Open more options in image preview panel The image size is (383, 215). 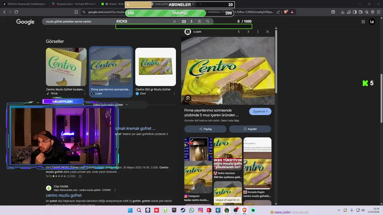[258, 32]
